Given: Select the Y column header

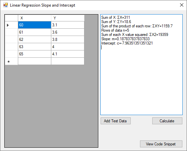Looking at the screenshot, I should click(68, 18).
